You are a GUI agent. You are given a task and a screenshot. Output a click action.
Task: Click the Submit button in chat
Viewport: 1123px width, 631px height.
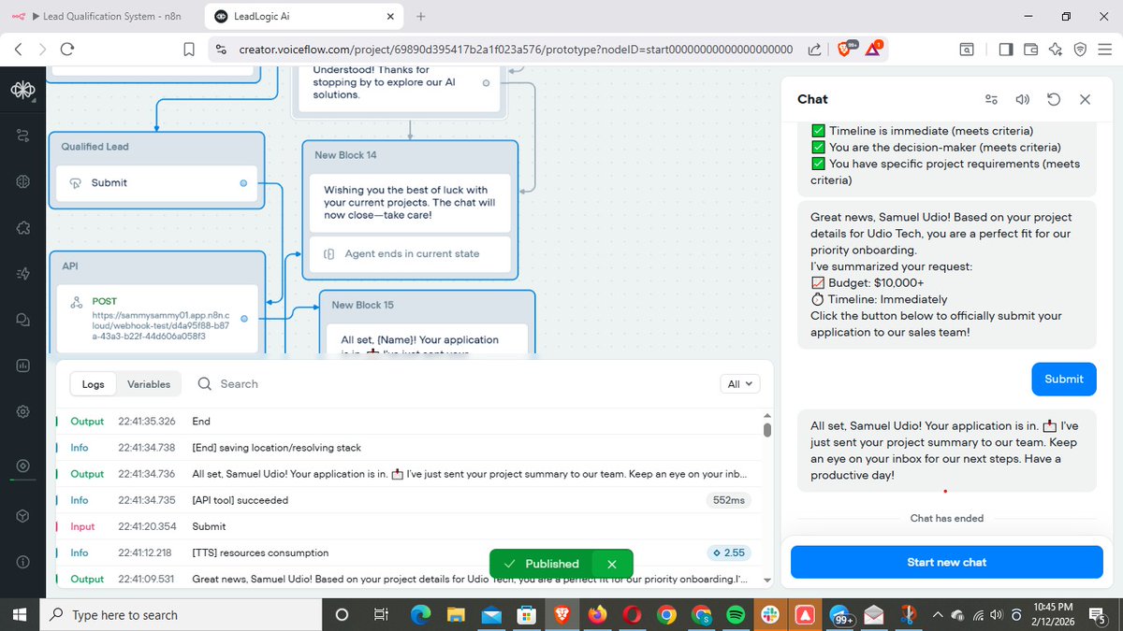pos(1064,379)
